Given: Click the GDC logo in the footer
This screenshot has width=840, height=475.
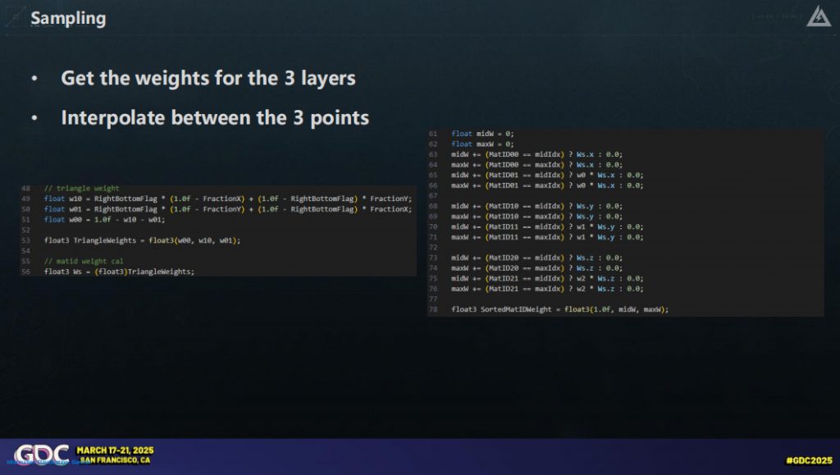Looking at the screenshot, I should (42, 455).
